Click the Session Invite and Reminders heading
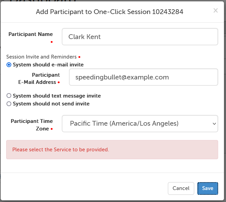Image resolution: width=226 pixels, height=202 pixels. tap(42, 57)
